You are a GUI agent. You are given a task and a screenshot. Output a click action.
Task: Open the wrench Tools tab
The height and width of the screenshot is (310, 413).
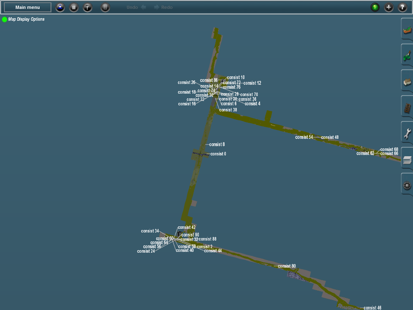(x=407, y=134)
